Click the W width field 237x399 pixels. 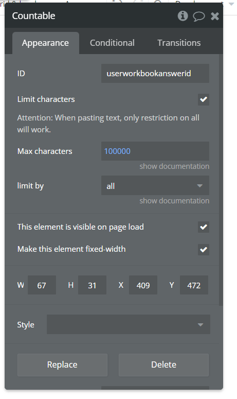[x=42, y=285]
